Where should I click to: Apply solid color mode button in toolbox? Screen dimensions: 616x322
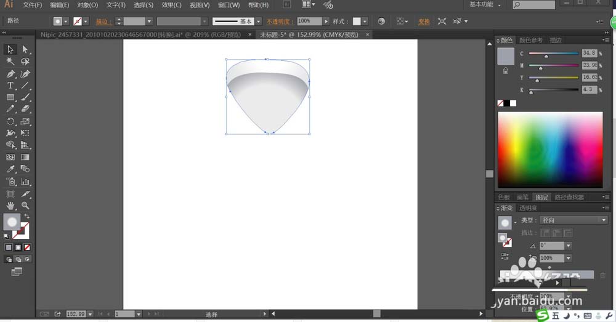[x=9, y=248]
